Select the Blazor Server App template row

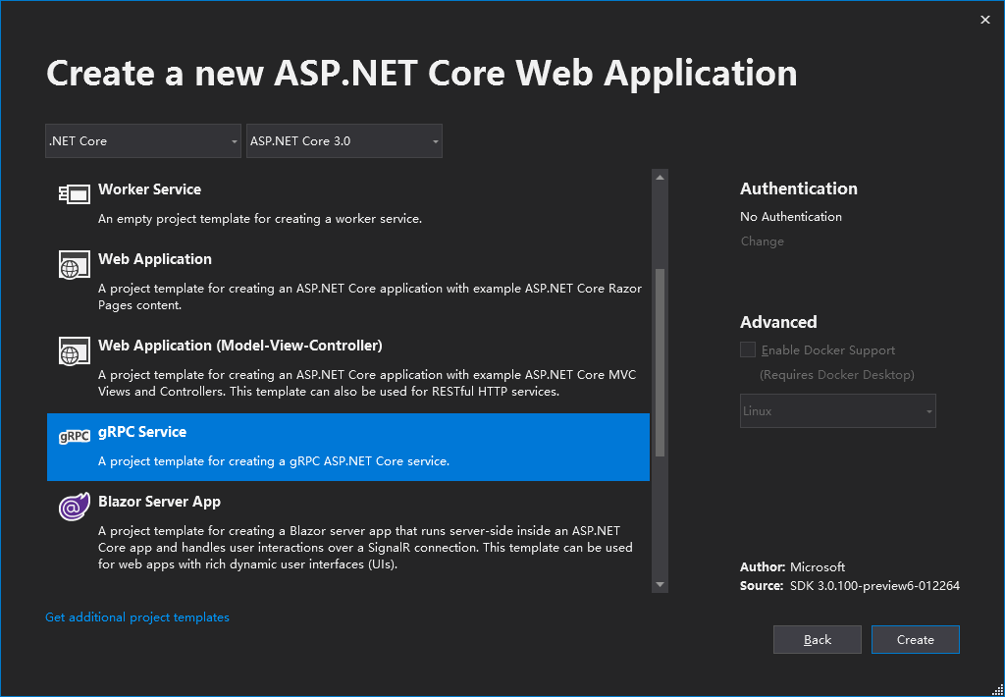[x=344, y=530]
